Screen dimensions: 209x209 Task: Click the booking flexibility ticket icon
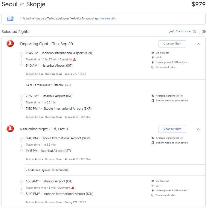10,19
